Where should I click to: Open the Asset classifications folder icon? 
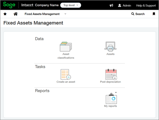click(66, 47)
